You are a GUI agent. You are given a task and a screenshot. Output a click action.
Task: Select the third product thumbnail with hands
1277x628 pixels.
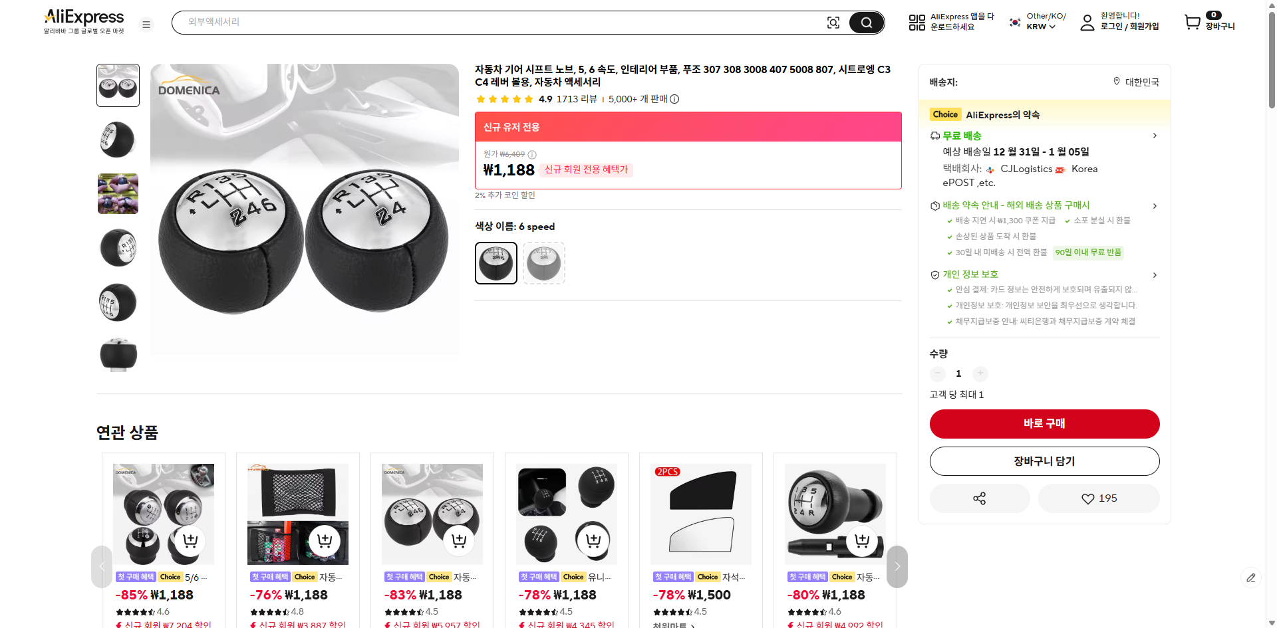click(x=118, y=194)
